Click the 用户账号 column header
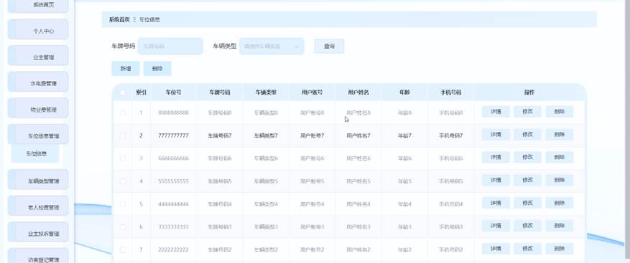 [x=312, y=92]
